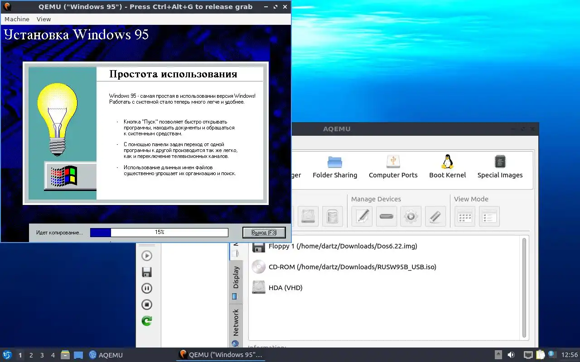Switch to list view mode
The height and width of the screenshot is (362, 580).
click(x=489, y=216)
